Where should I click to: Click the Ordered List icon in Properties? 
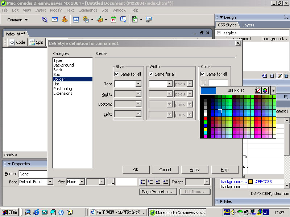pos(150,182)
